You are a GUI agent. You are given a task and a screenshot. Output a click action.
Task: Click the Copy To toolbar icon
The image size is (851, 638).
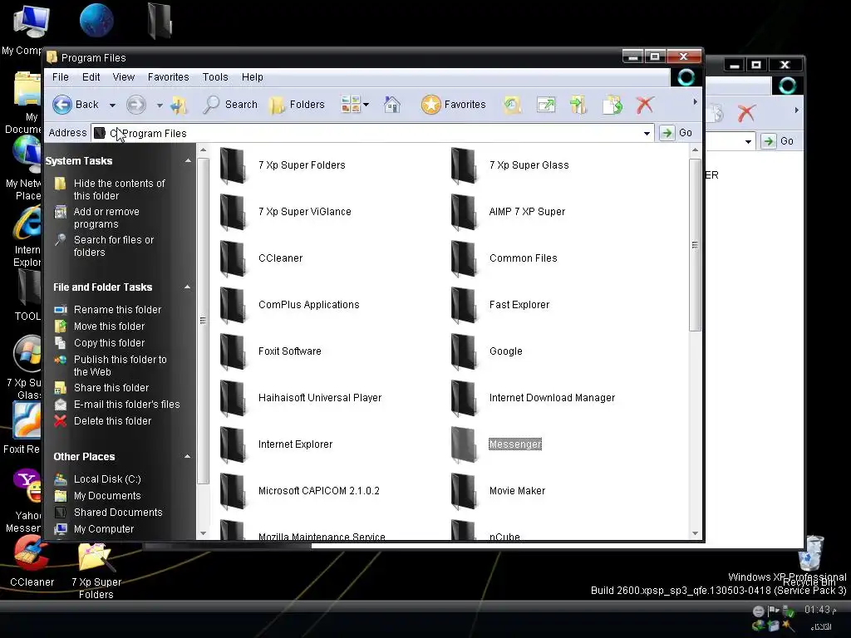612,105
